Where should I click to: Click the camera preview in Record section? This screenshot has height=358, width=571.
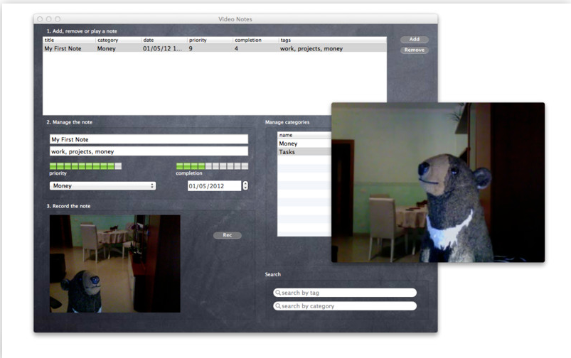click(x=115, y=264)
